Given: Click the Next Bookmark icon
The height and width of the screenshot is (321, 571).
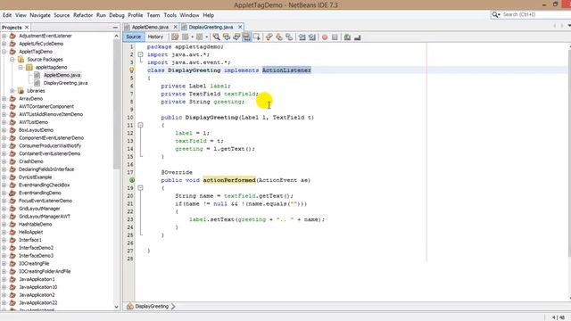Looking at the screenshot, I should pyautogui.click(x=279, y=37).
